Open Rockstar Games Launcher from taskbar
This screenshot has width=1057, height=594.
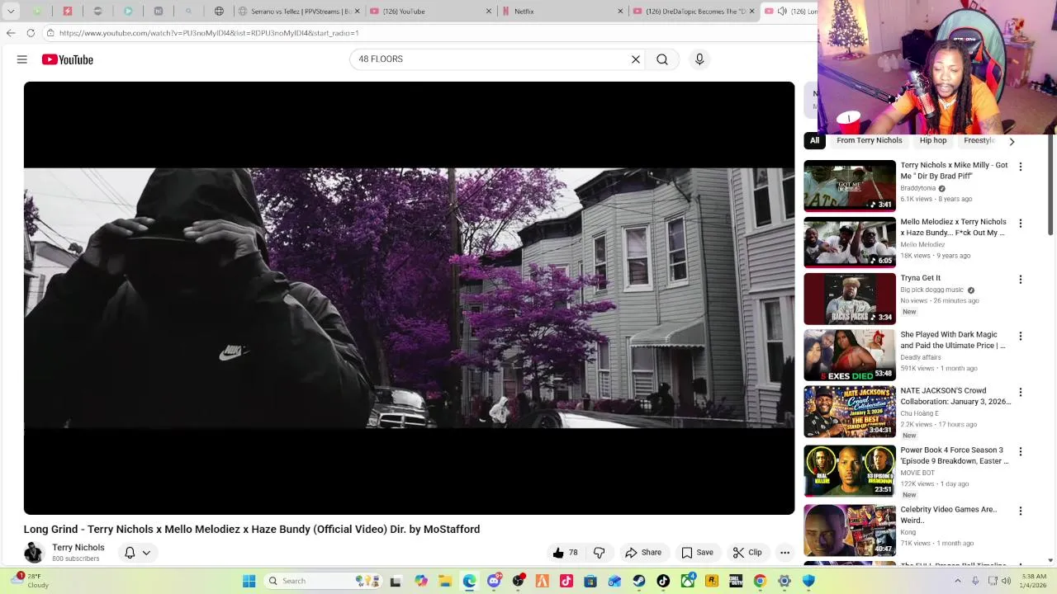pos(712,581)
